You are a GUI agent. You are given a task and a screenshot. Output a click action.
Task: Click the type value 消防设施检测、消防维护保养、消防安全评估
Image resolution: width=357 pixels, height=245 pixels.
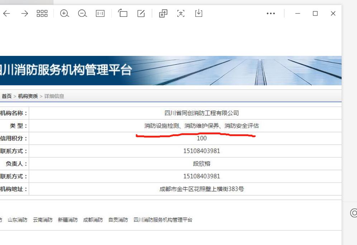(202, 126)
